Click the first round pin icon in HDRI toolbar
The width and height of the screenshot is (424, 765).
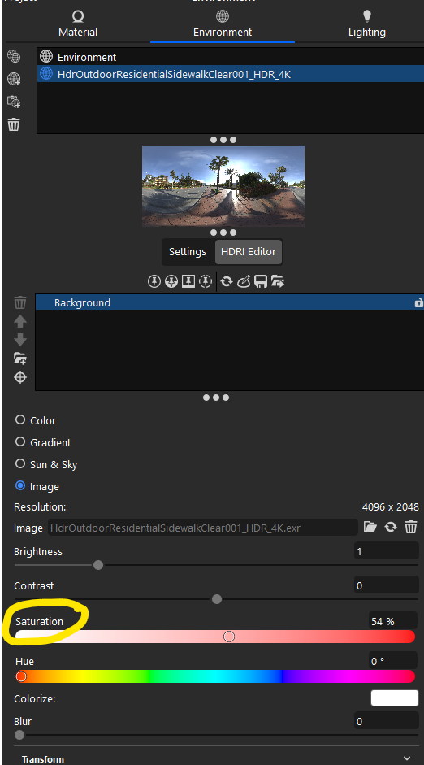tap(154, 281)
